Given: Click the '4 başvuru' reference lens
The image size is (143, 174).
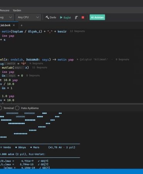Looking at the screenshot, I should click(x=36, y=63).
